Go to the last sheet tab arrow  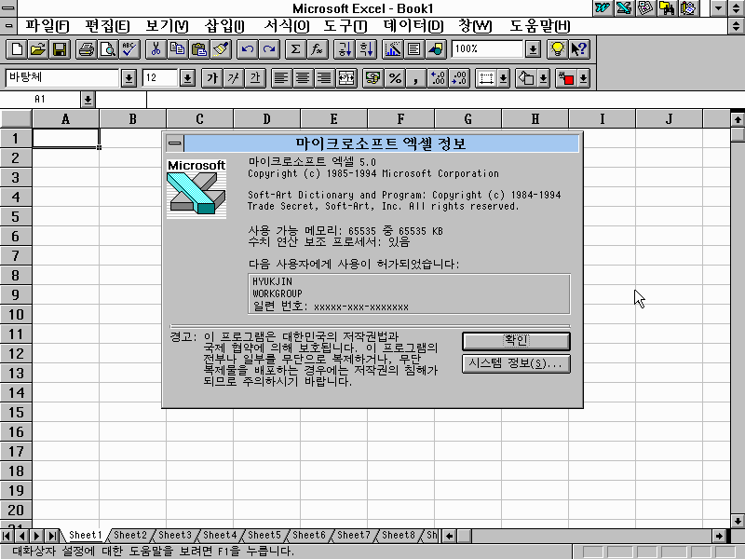pyautogui.click(x=52, y=537)
